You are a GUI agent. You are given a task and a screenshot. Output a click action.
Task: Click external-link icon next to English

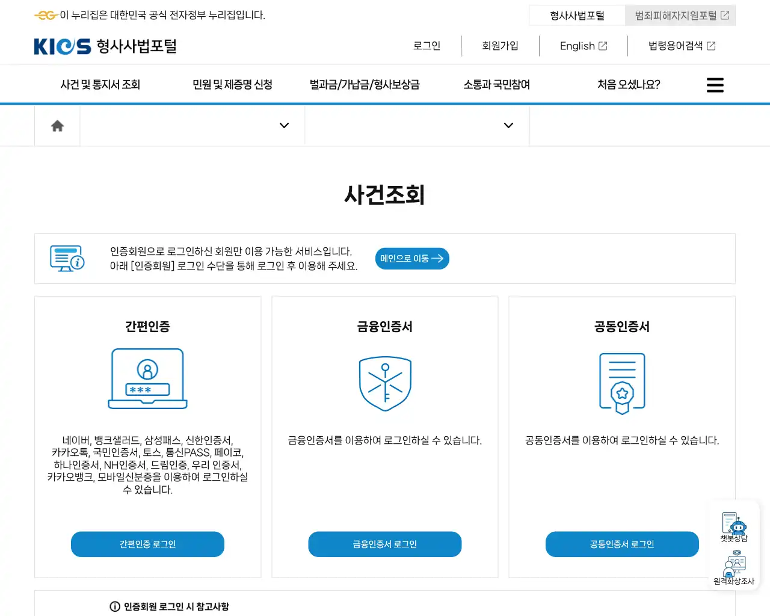pyautogui.click(x=603, y=46)
